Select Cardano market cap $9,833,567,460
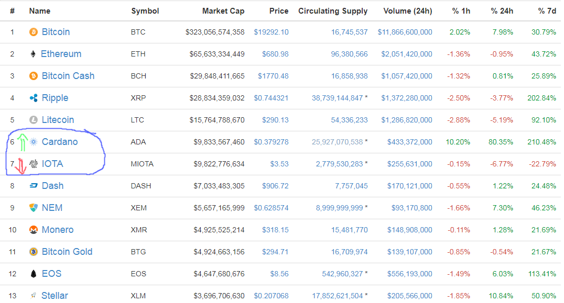This screenshot has width=564, height=303. coord(219,142)
